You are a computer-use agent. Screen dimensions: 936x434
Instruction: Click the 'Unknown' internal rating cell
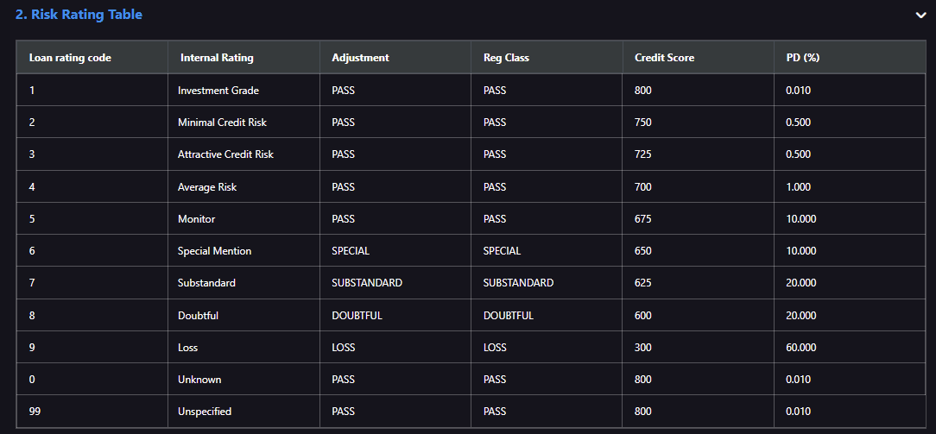(x=243, y=379)
